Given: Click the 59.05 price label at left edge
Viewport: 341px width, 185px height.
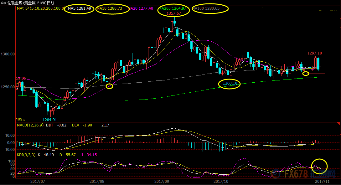Looking at the screenshot, I should tap(21, 78).
